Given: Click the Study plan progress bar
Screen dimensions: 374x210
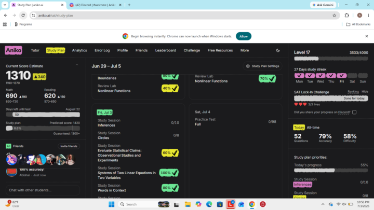Looking at the screenshot, I should (43, 128).
